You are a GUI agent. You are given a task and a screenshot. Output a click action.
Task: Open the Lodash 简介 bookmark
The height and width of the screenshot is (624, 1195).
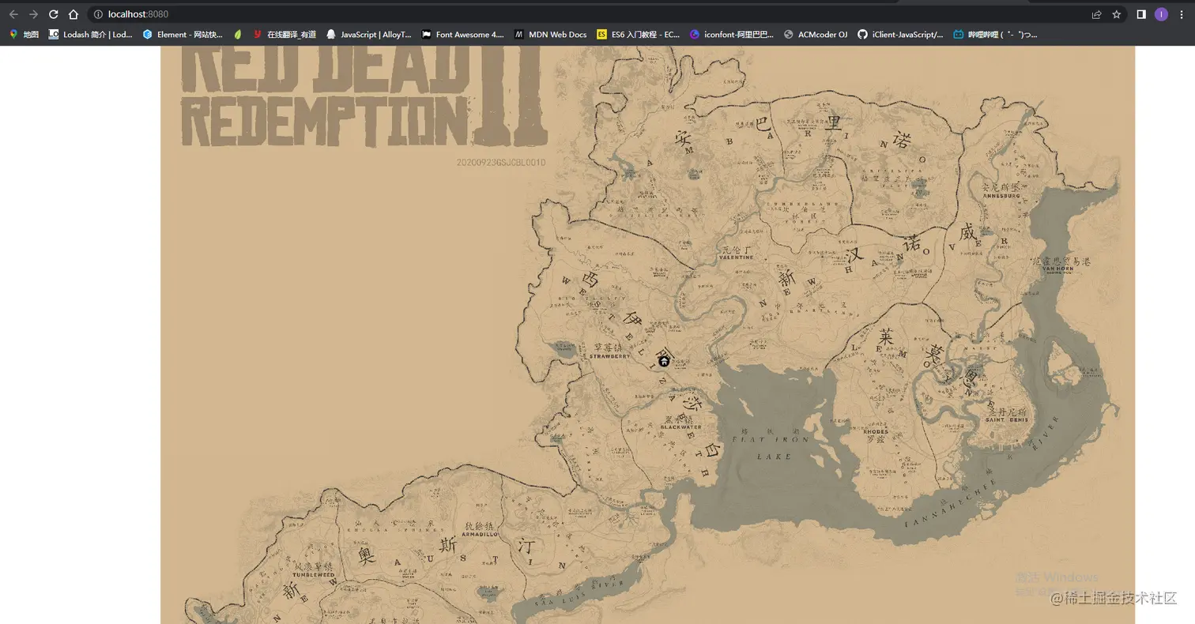pyautogui.click(x=91, y=35)
